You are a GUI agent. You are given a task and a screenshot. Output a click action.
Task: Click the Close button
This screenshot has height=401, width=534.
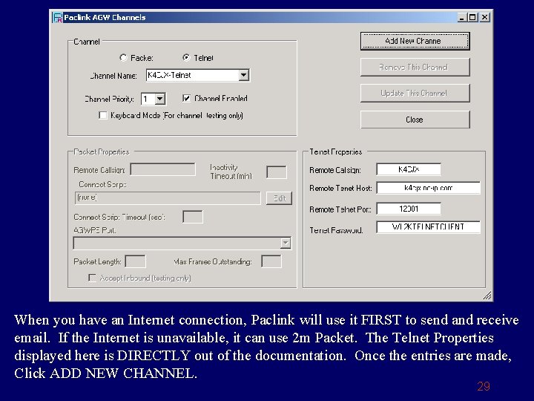click(x=415, y=120)
